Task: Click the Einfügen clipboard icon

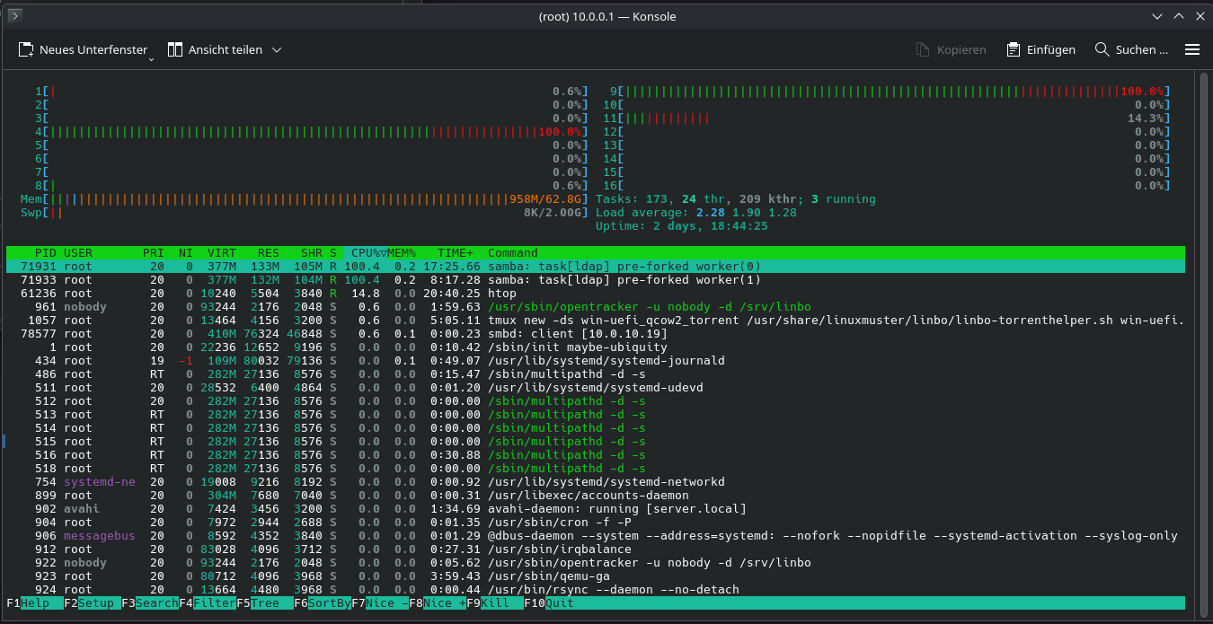Action: tap(1014, 50)
